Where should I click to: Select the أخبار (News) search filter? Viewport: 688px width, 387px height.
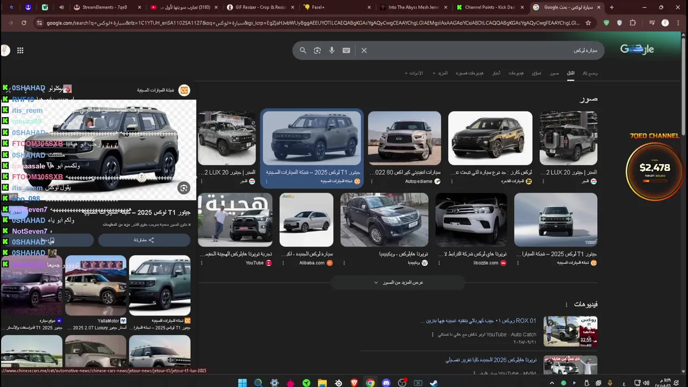click(497, 73)
